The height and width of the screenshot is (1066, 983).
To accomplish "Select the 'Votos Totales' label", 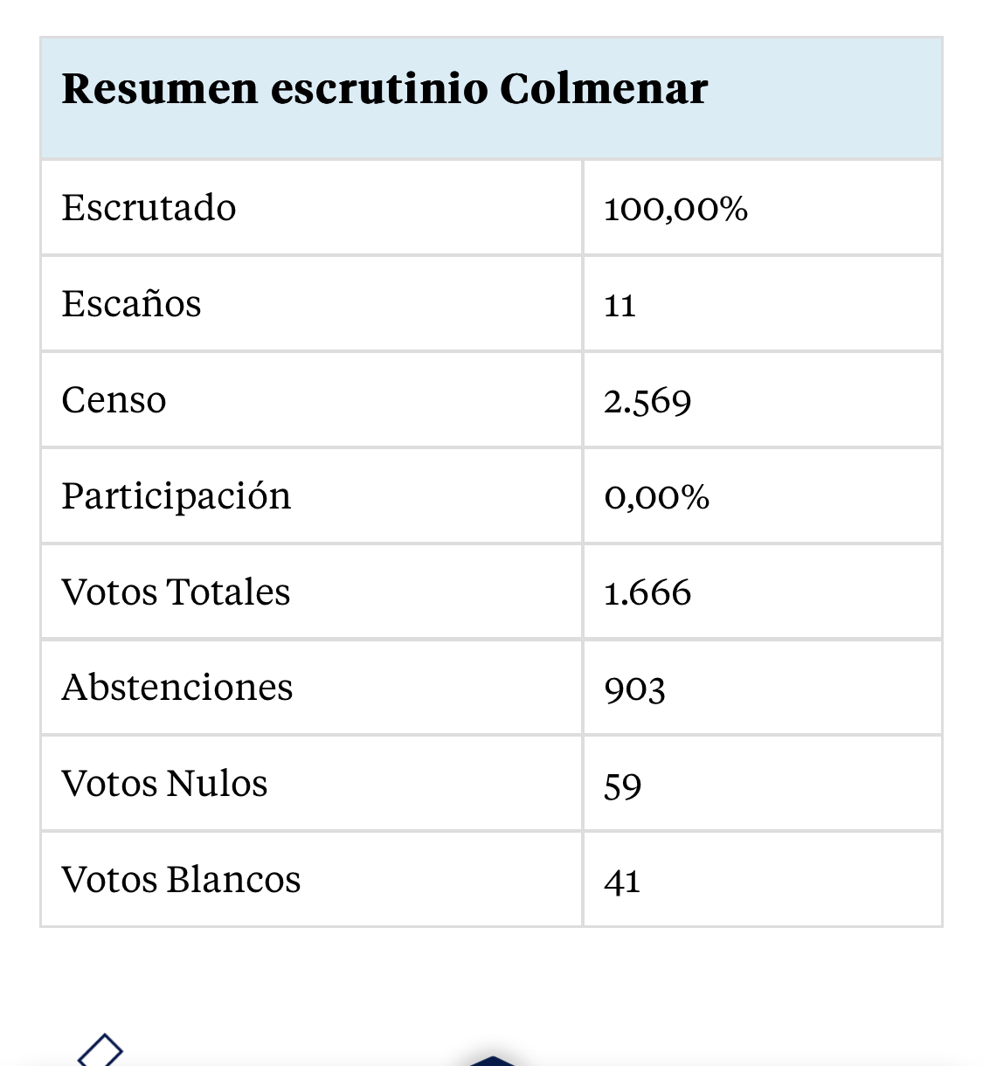I will click(176, 592).
